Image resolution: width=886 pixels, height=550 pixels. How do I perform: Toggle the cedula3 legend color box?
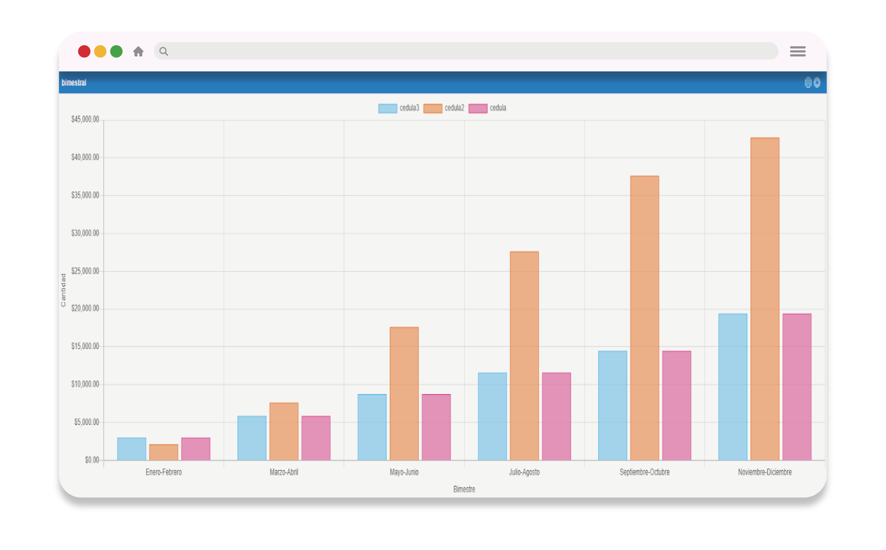point(387,108)
